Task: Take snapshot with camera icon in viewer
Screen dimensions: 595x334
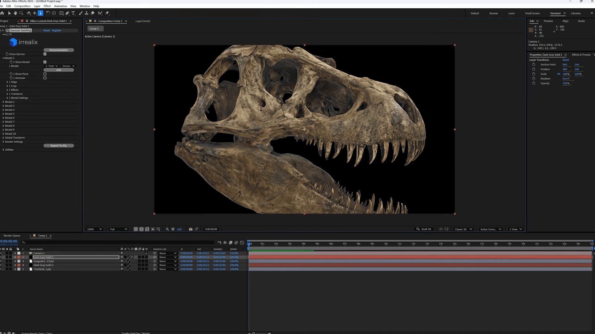Action: pos(191,229)
